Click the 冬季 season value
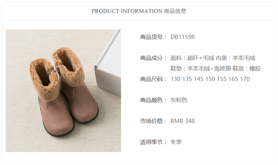The width and height of the screenshot is (278, 165). pyautogui.click(x=176, y=142)
